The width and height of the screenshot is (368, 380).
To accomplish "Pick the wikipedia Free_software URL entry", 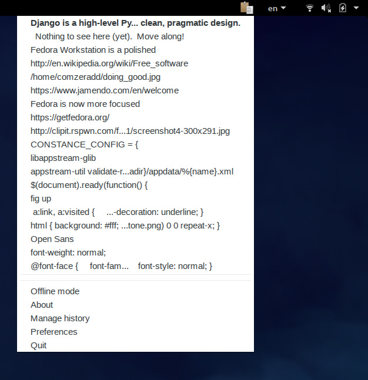I will click(x=135, y=63).
